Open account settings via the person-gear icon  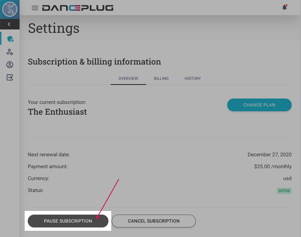click(10, 52)
